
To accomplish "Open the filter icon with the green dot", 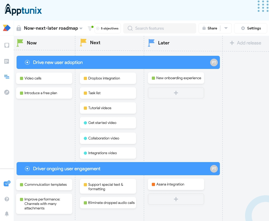I will coord(90,28).
